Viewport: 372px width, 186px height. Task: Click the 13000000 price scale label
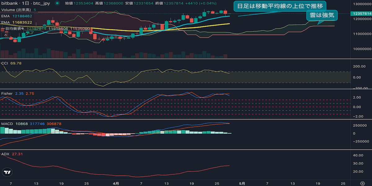click(x=361, y=4)
